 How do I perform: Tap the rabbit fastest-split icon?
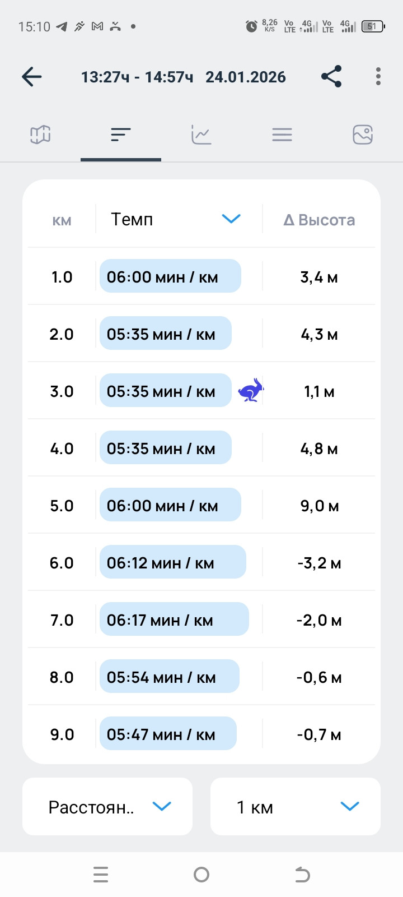click(250, 390)
